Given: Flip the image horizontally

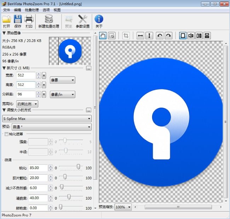Looking at the screenshot, I should (x=140, y=35).
